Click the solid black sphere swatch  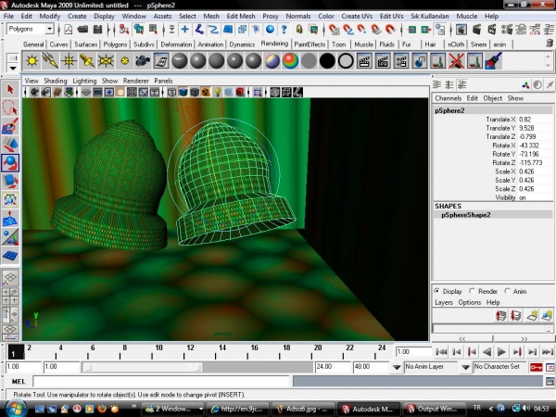tap(327, 60)
